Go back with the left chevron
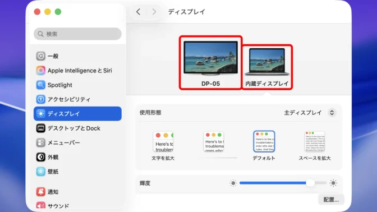Image resolution: width=377 pixels, height=212 pixels. tap(138, 12)
